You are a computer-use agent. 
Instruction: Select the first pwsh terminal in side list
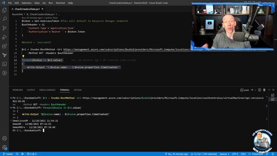tap(273, 95)
